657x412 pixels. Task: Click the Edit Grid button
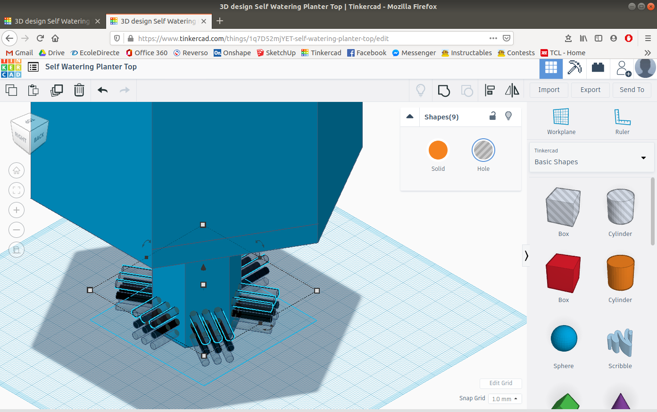click(x=500, y=383)
